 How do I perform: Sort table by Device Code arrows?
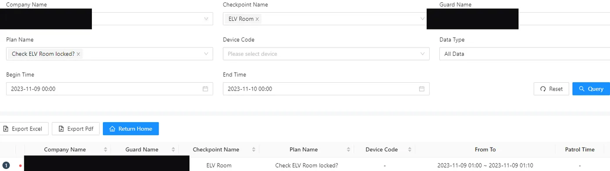[410, 150]
